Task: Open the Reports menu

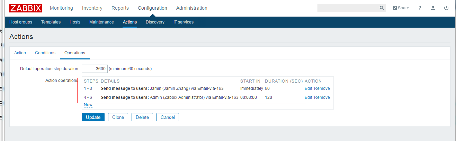Action: click(120, 8)
